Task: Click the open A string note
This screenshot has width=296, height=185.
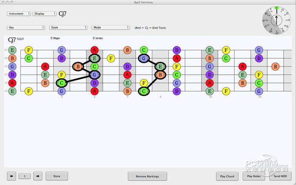Action: [12, 83]
